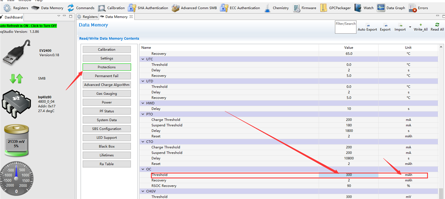This screenshot has height=199, width=445.
Task: Open Data Memory from the top toolbar
Action: click(35, 8)
